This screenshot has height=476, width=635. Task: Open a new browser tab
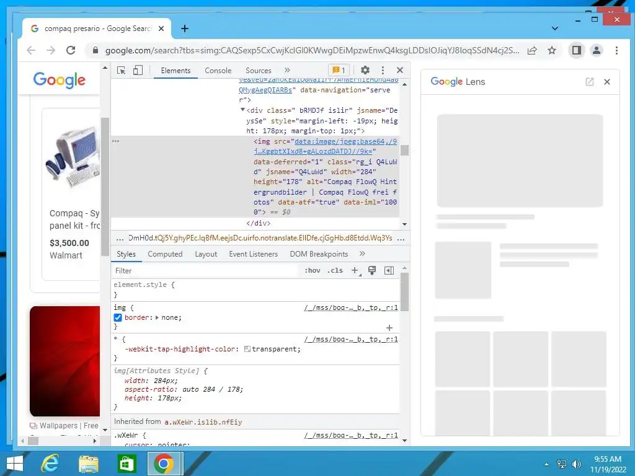[x=185, y=29]
